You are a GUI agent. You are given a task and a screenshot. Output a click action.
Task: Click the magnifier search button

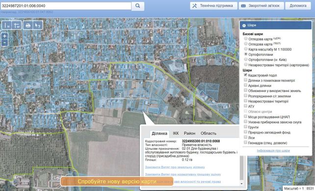137,6
